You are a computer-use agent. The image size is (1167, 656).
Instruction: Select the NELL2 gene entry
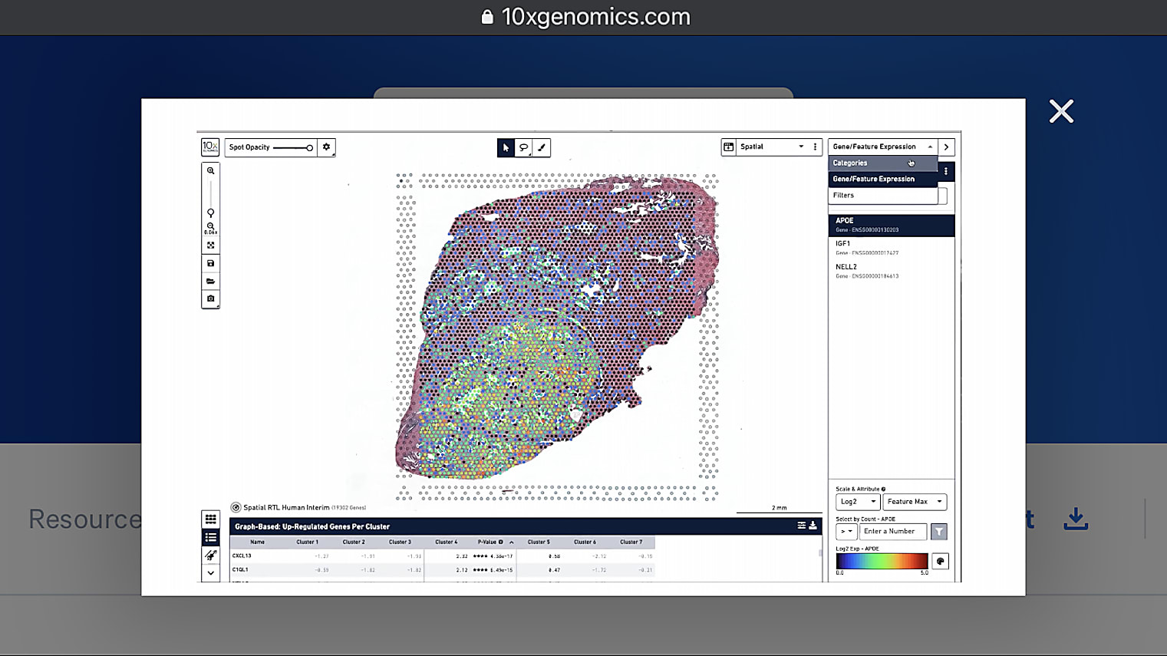click(892, 271)
